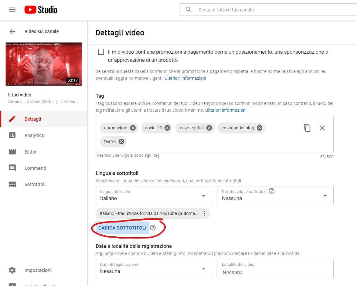Open the help icon next to Carica Sottotitoli
This screenshot has height=286, width=357.
(x=152, y=228)
